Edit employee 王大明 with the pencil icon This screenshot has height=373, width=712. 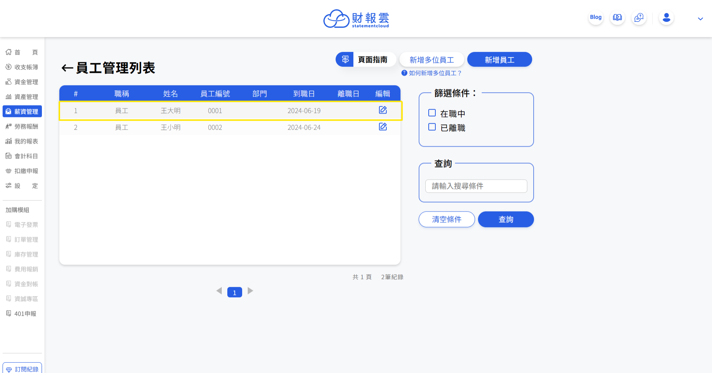(383, 110)
